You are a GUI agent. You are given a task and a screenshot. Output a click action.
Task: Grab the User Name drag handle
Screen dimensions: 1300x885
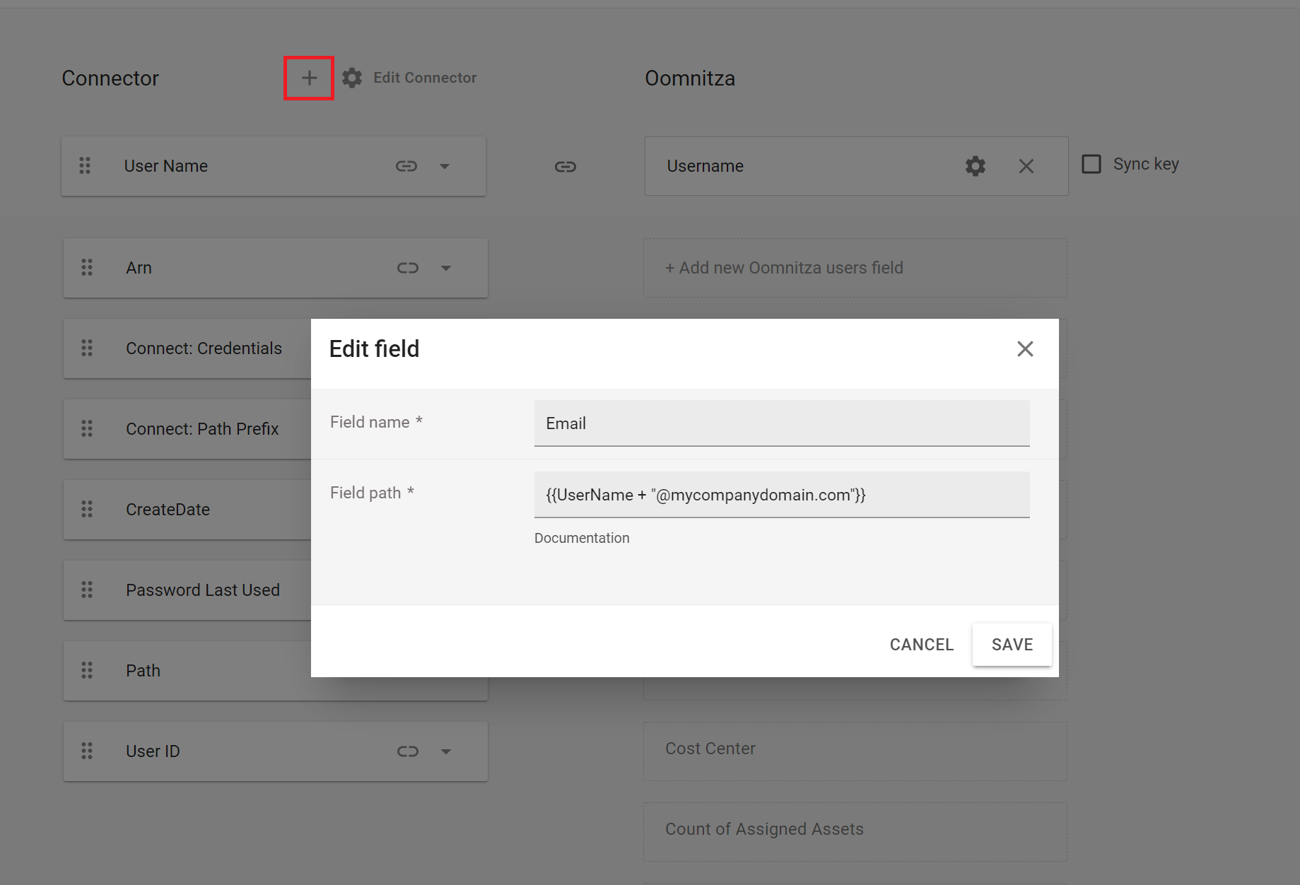click(85, 166)
